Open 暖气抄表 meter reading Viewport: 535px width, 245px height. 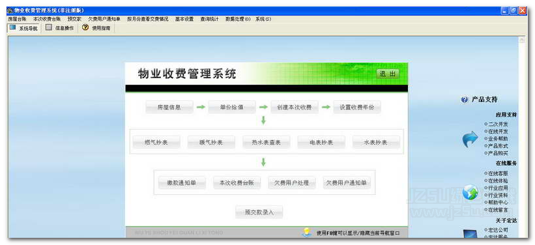211,142
